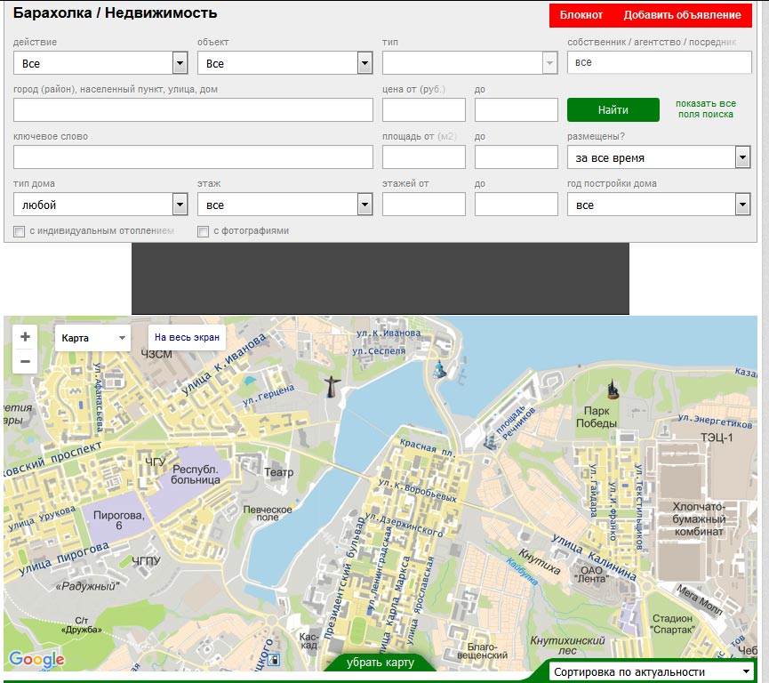Click the ship landmark near площадь Речников
The image size is (769, 683).
[490, 441]
